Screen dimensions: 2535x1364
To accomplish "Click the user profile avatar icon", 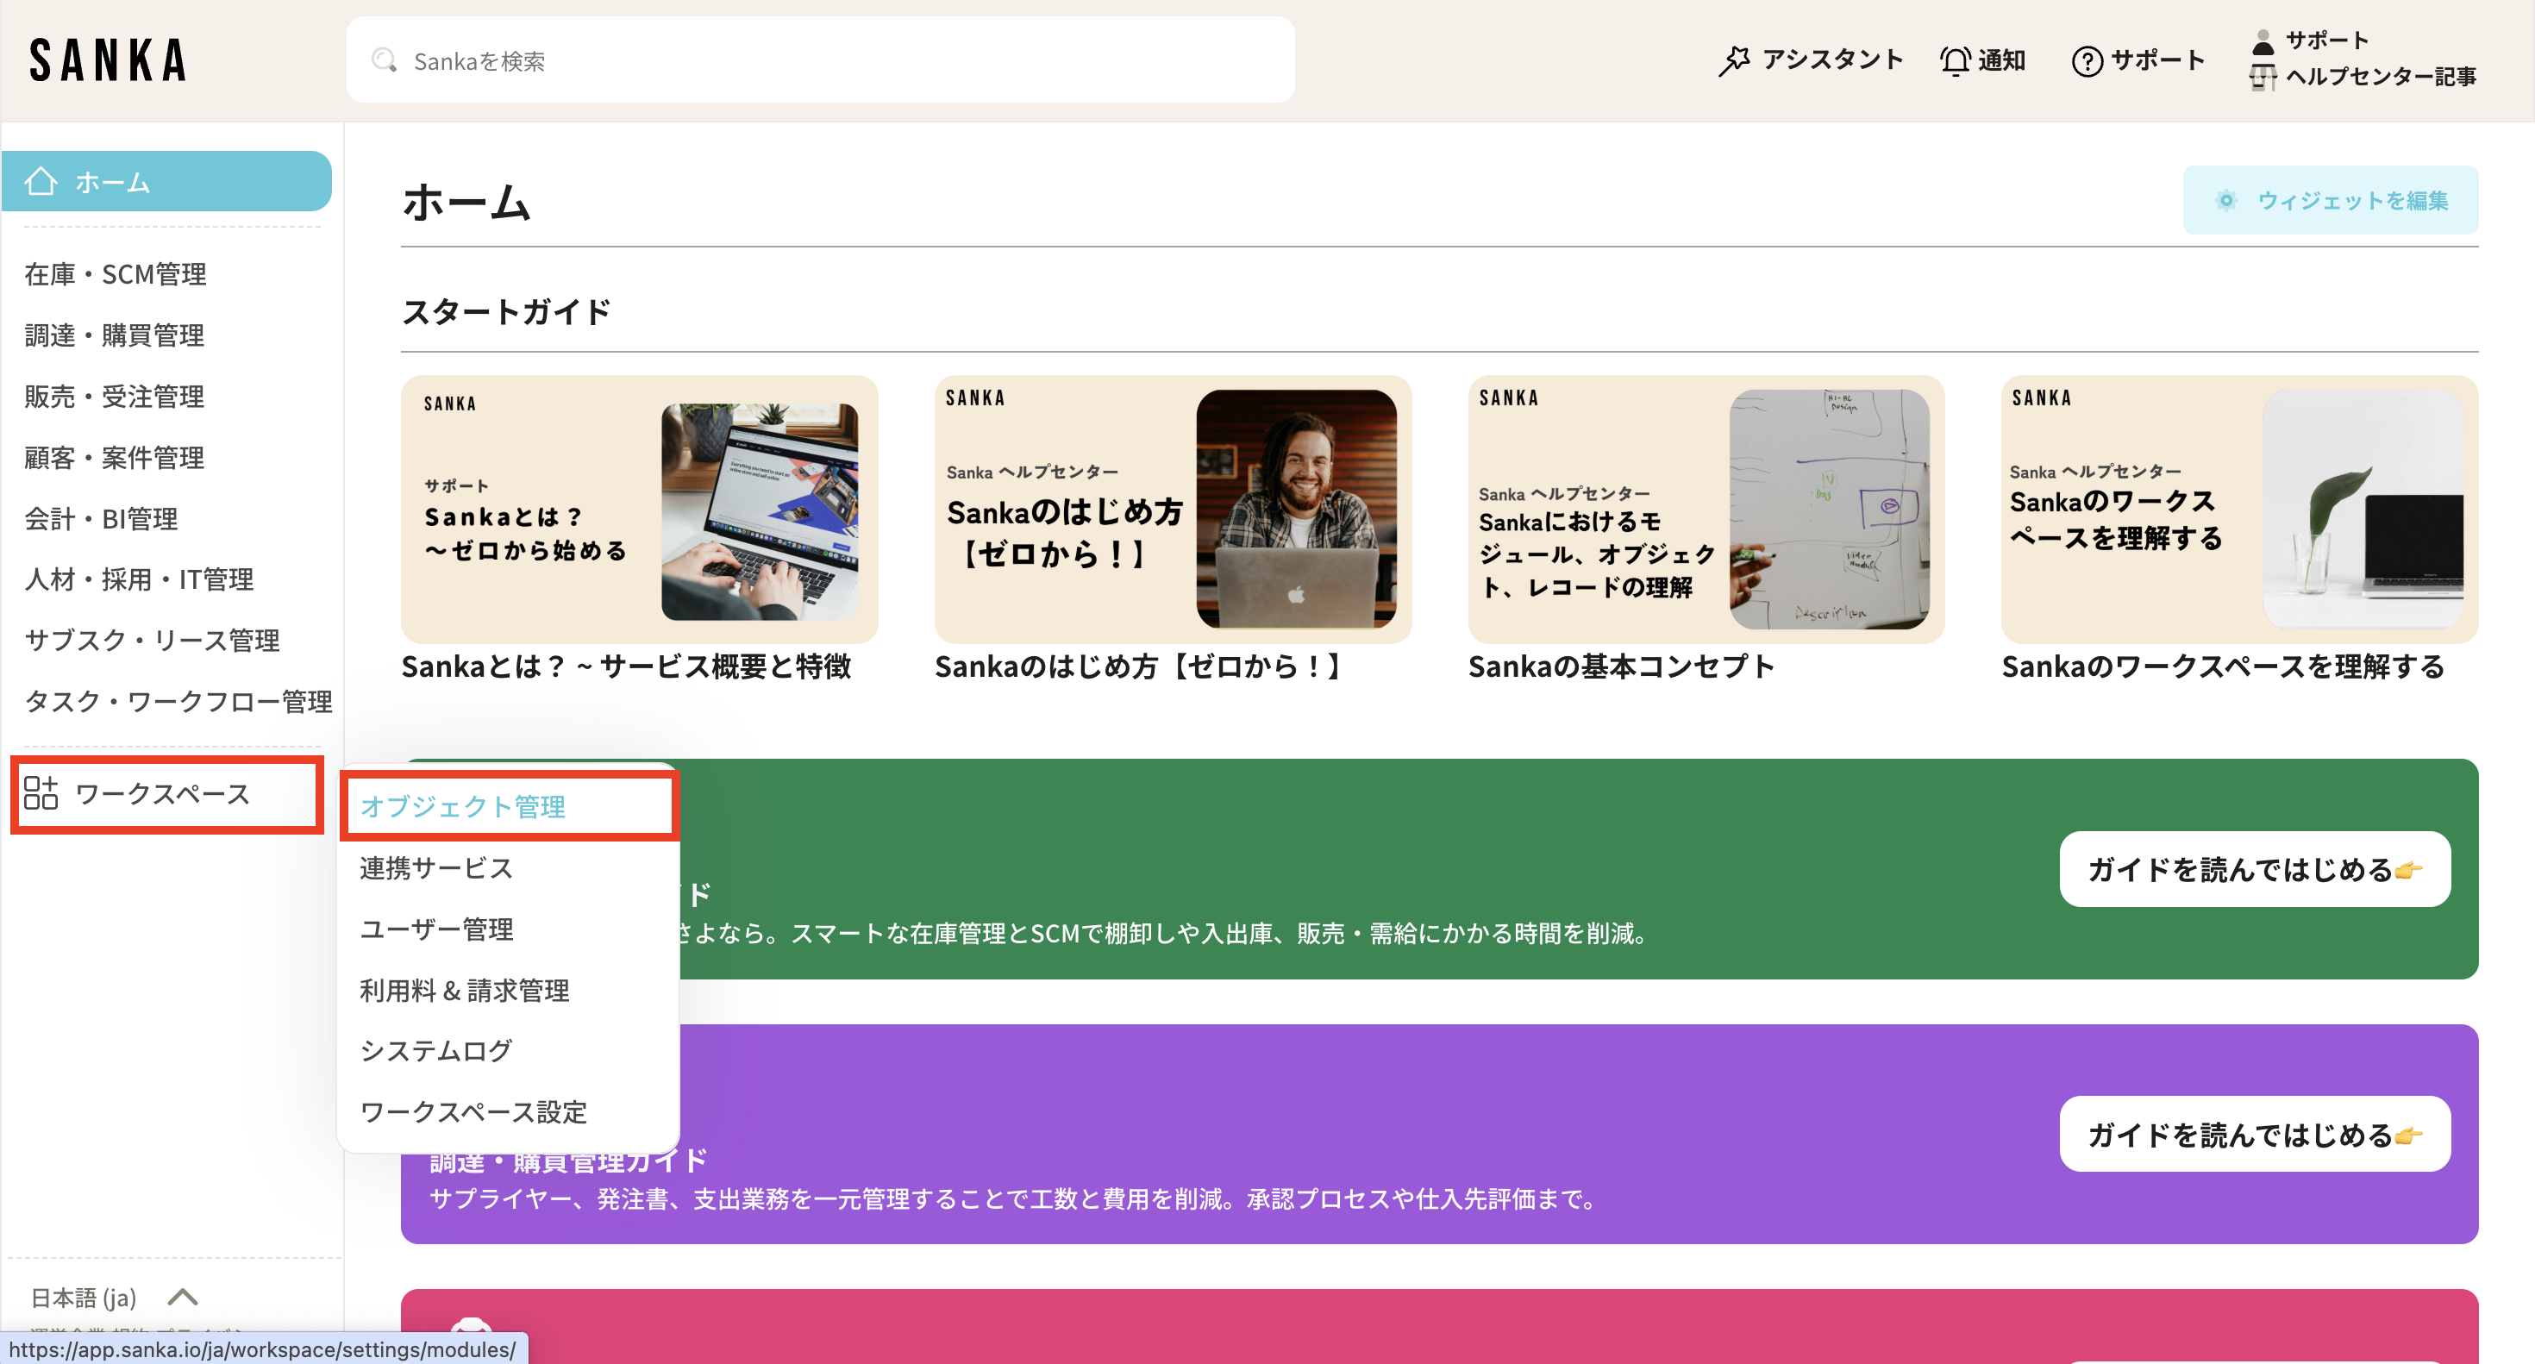I will [x=2263, y=41].
